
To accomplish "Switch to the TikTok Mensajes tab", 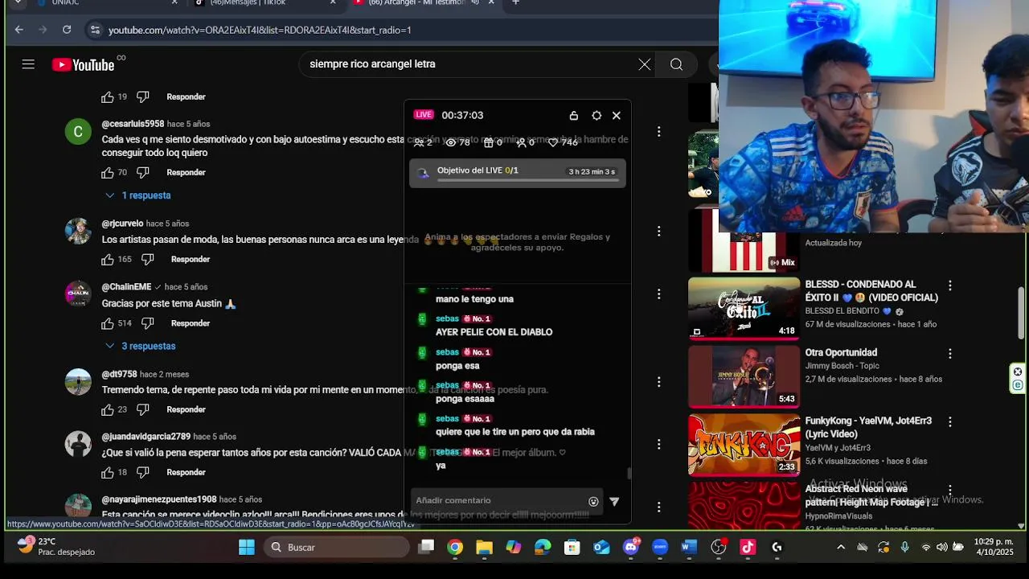I will pyautogui.click(x=265, y=3).
